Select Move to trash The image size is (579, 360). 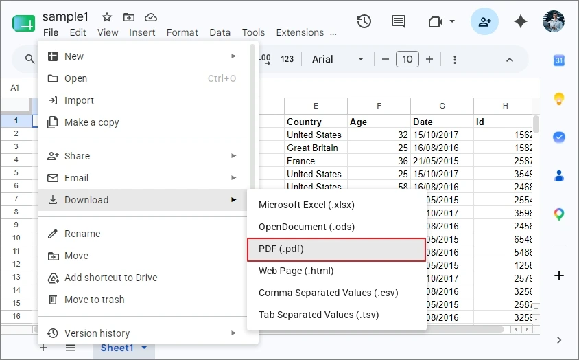click(143, 300)
